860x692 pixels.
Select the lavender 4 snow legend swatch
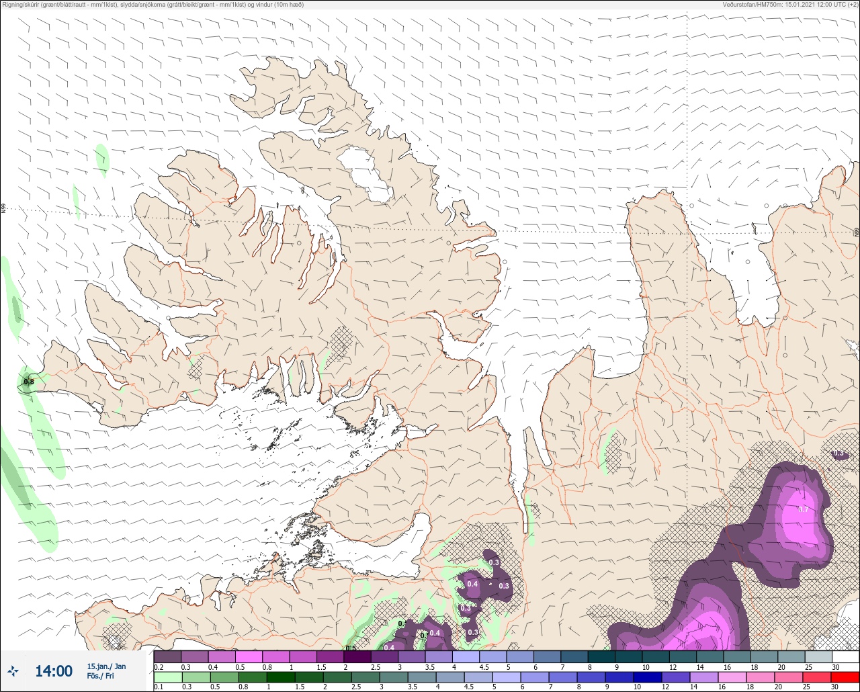point(466,656)
